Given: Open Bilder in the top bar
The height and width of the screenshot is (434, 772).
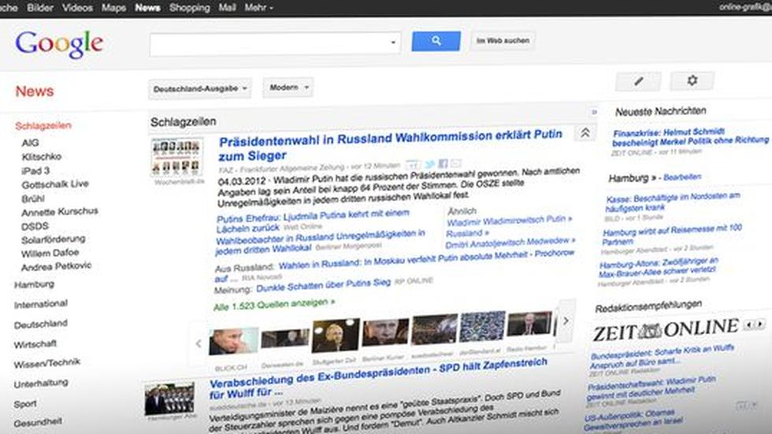Looking at the screenshot, I should pos(40,8).
